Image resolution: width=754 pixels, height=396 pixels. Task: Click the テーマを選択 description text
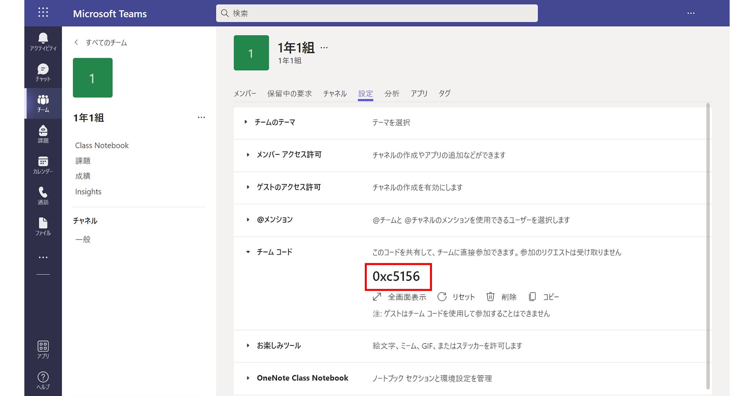point(391,123)
